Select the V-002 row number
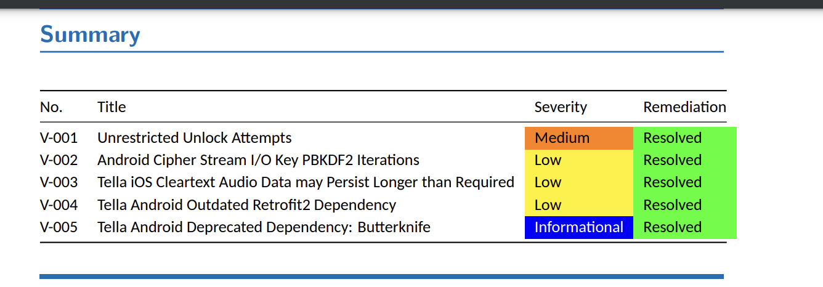The image size is (823, 287). click(59, 160)
